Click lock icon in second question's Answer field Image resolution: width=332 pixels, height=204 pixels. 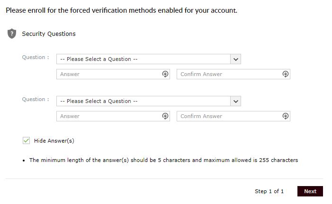pyautogui.click(x=165, y=116)
